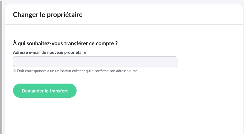Image resolution: width=244 pixels, height=134 pixels.
Task: Focus the new owner email address field
Action: (95, 62)
